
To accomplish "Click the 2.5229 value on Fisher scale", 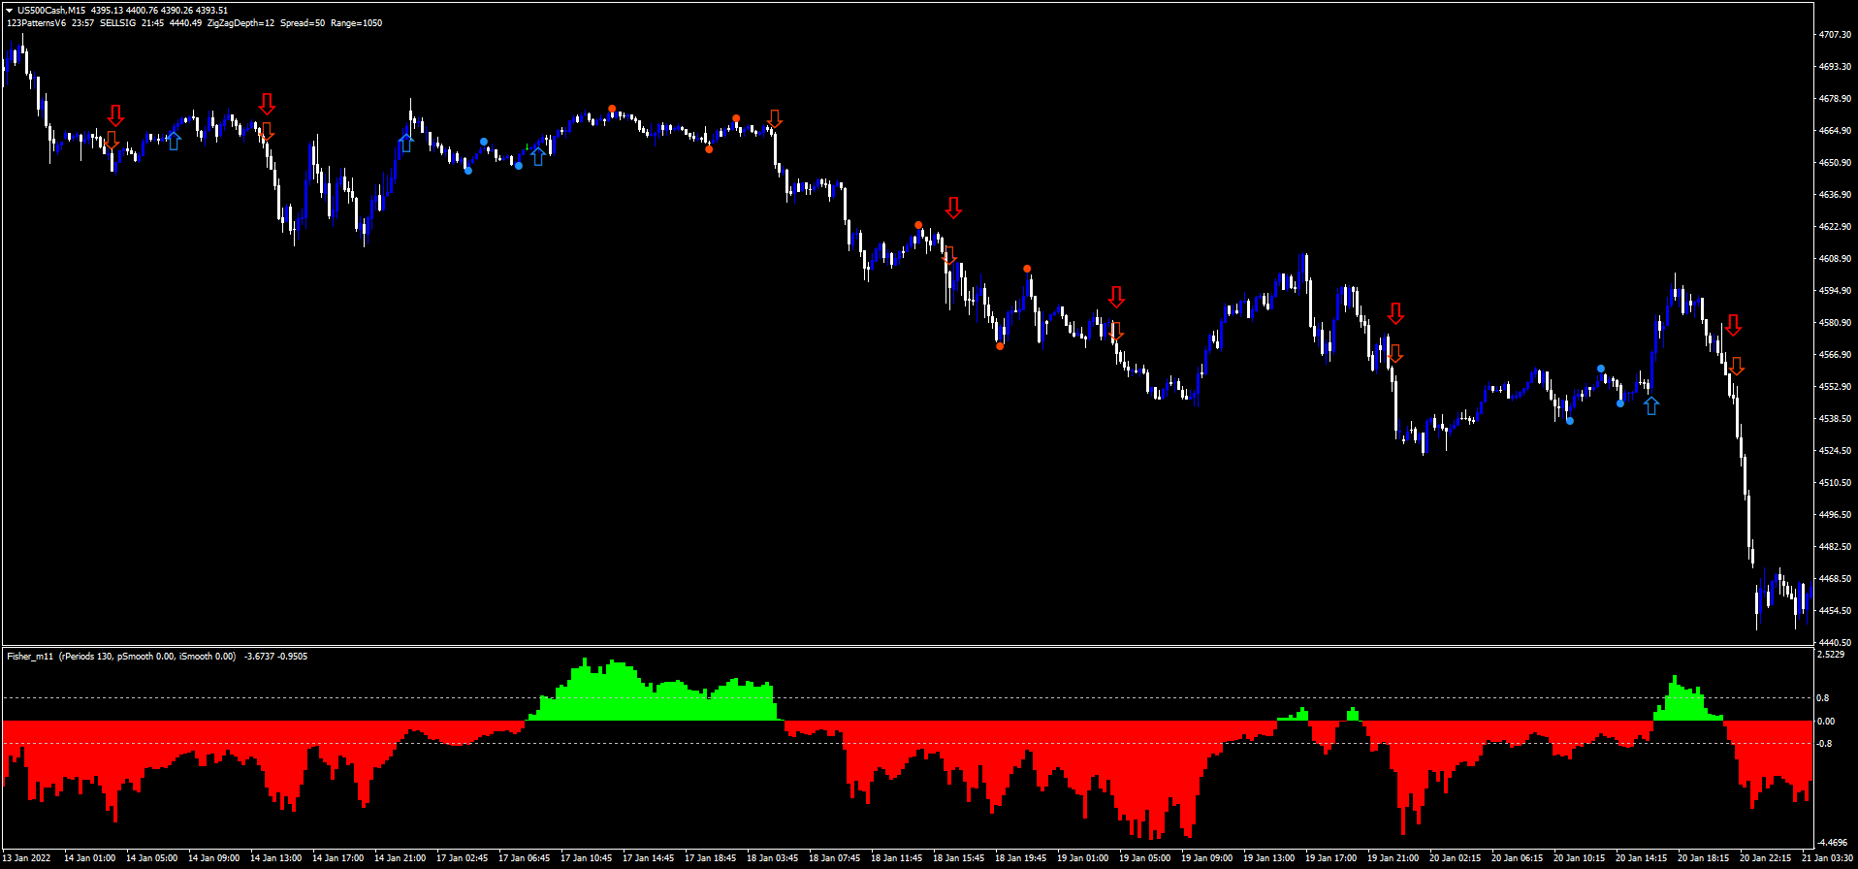I will pyautogui.click(x=1831, y=655).
